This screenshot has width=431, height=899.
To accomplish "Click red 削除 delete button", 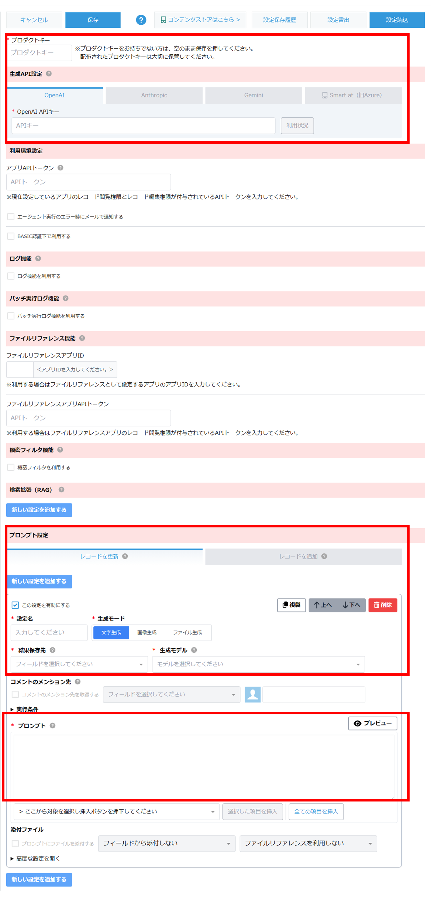I will tap(383, 605).
